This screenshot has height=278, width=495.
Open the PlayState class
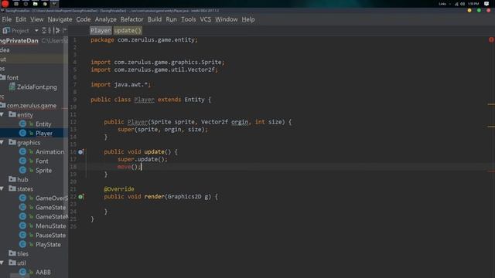coord(48,245)
